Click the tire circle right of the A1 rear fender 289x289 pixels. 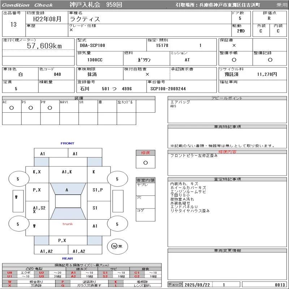tap(117, 224)
